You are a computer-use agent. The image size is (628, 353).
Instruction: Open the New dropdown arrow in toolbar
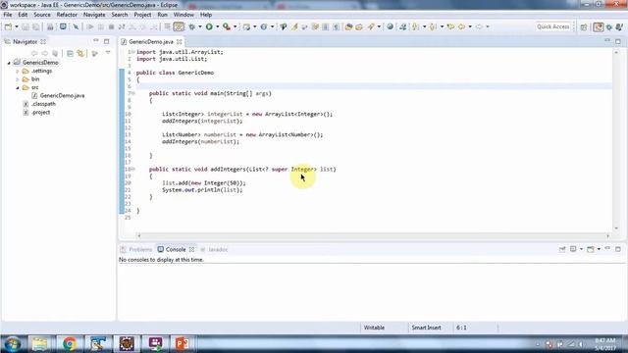pyautogui.click(x=17, y=26)
